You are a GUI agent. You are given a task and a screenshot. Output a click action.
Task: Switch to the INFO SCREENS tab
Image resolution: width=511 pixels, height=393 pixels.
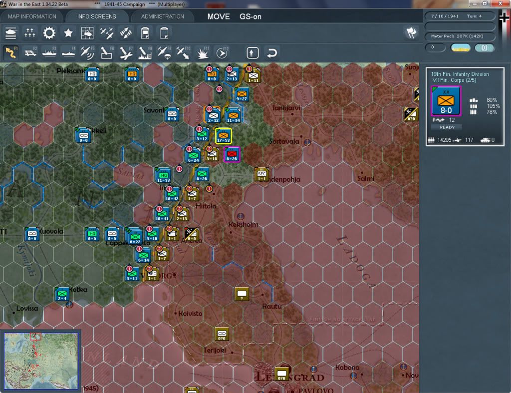coord(96,16)
